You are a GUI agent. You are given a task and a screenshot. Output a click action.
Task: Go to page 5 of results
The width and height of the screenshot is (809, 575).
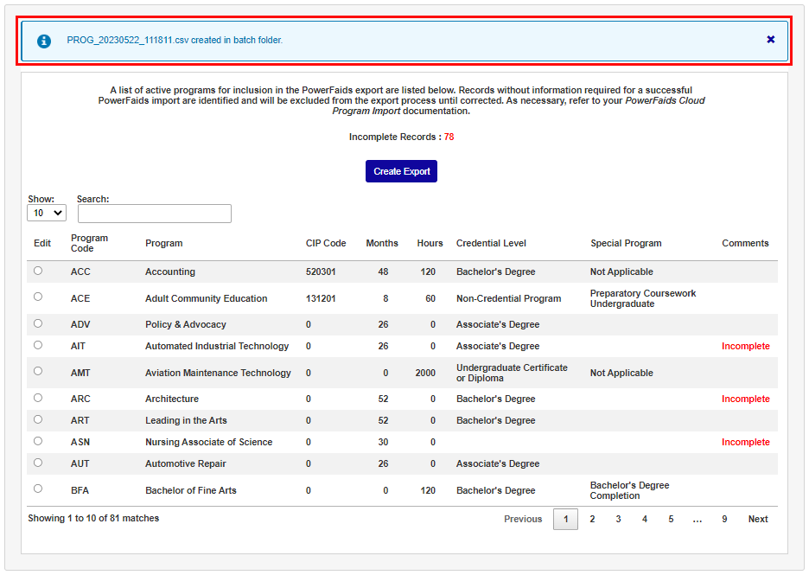pos(670,519)
